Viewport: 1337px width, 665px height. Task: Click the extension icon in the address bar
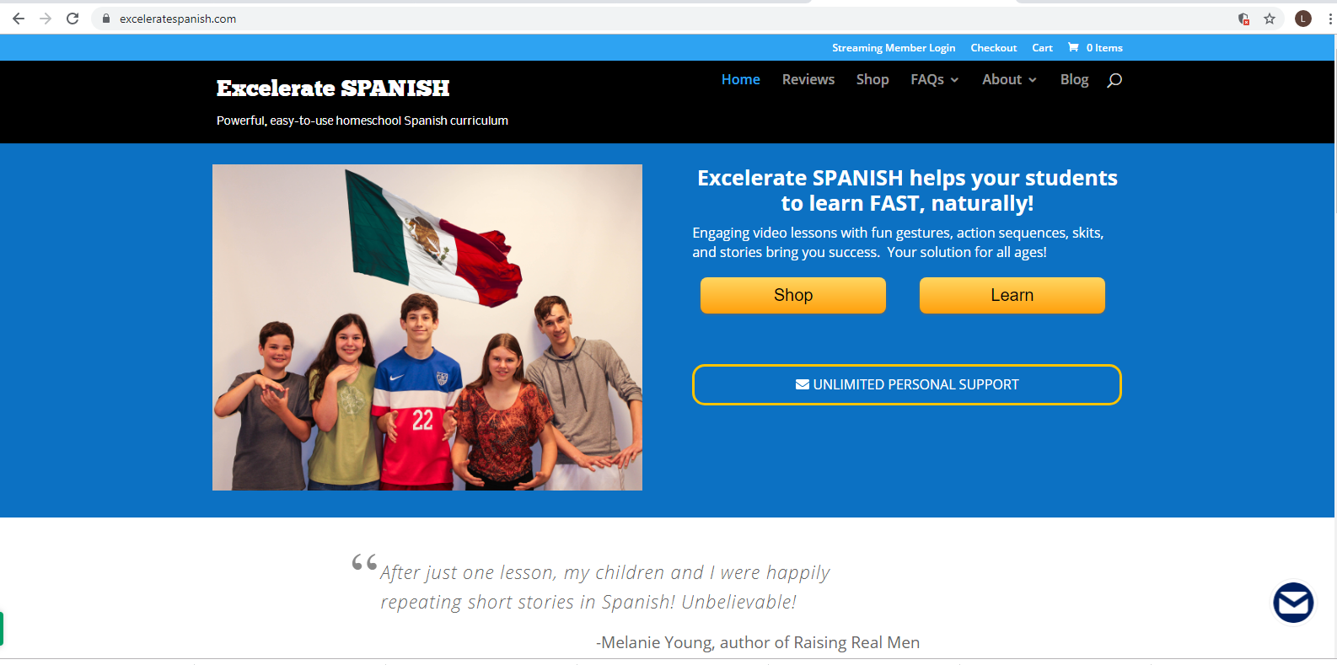[1243, 19]
